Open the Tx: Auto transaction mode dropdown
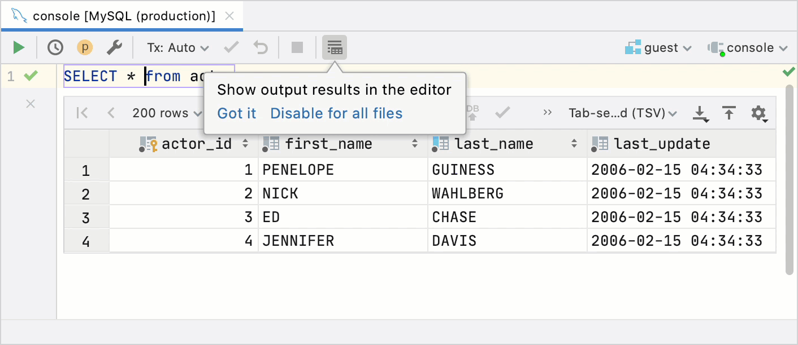 click(x=177, y=47)
